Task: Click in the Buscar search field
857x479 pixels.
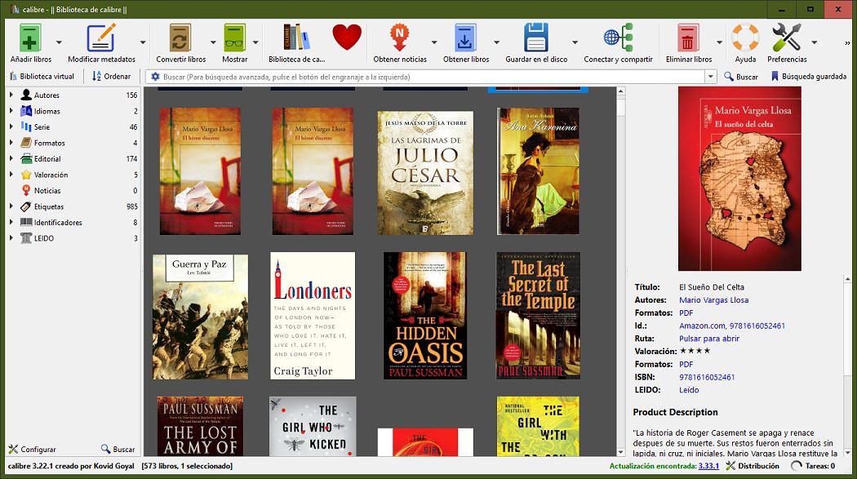Action: pos(432,77)
